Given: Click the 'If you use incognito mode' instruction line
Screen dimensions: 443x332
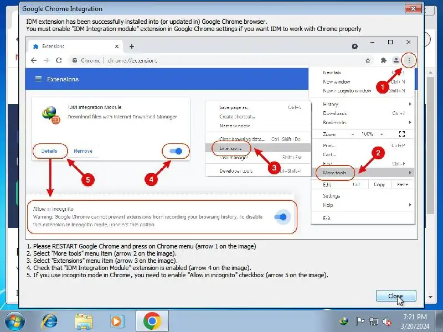Looking at the screenshot, I should click(177, 275).
